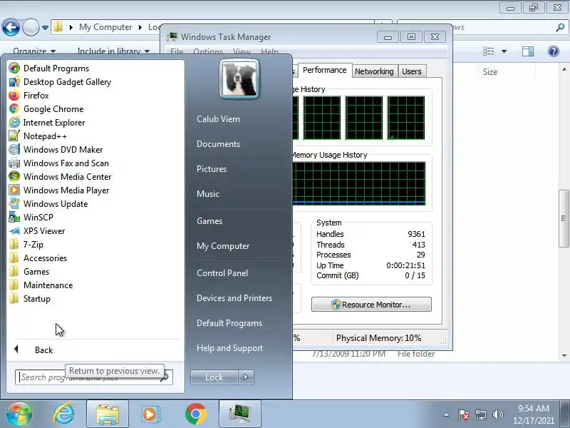
Task: Open Chrome from the taskbar
Action: tap(195, 414)
